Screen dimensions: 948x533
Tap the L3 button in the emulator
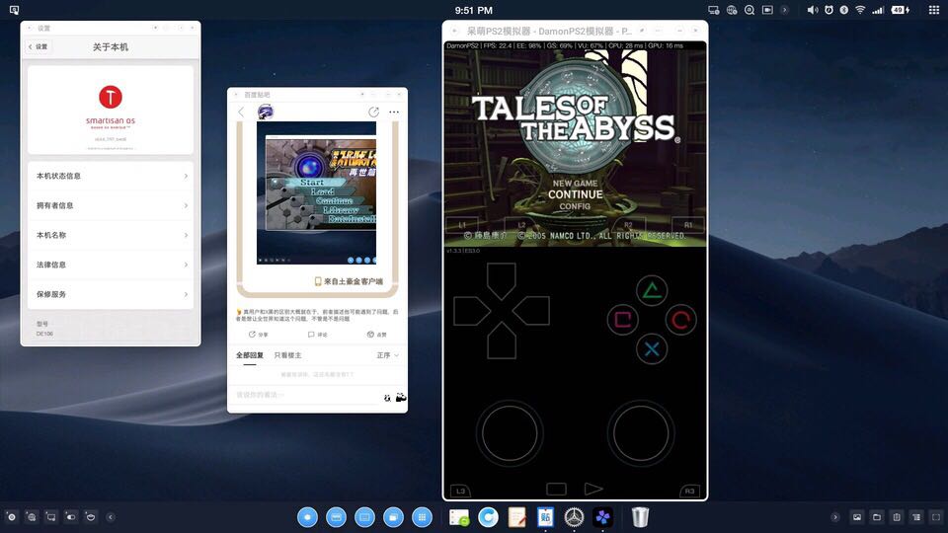coord(461,491)
